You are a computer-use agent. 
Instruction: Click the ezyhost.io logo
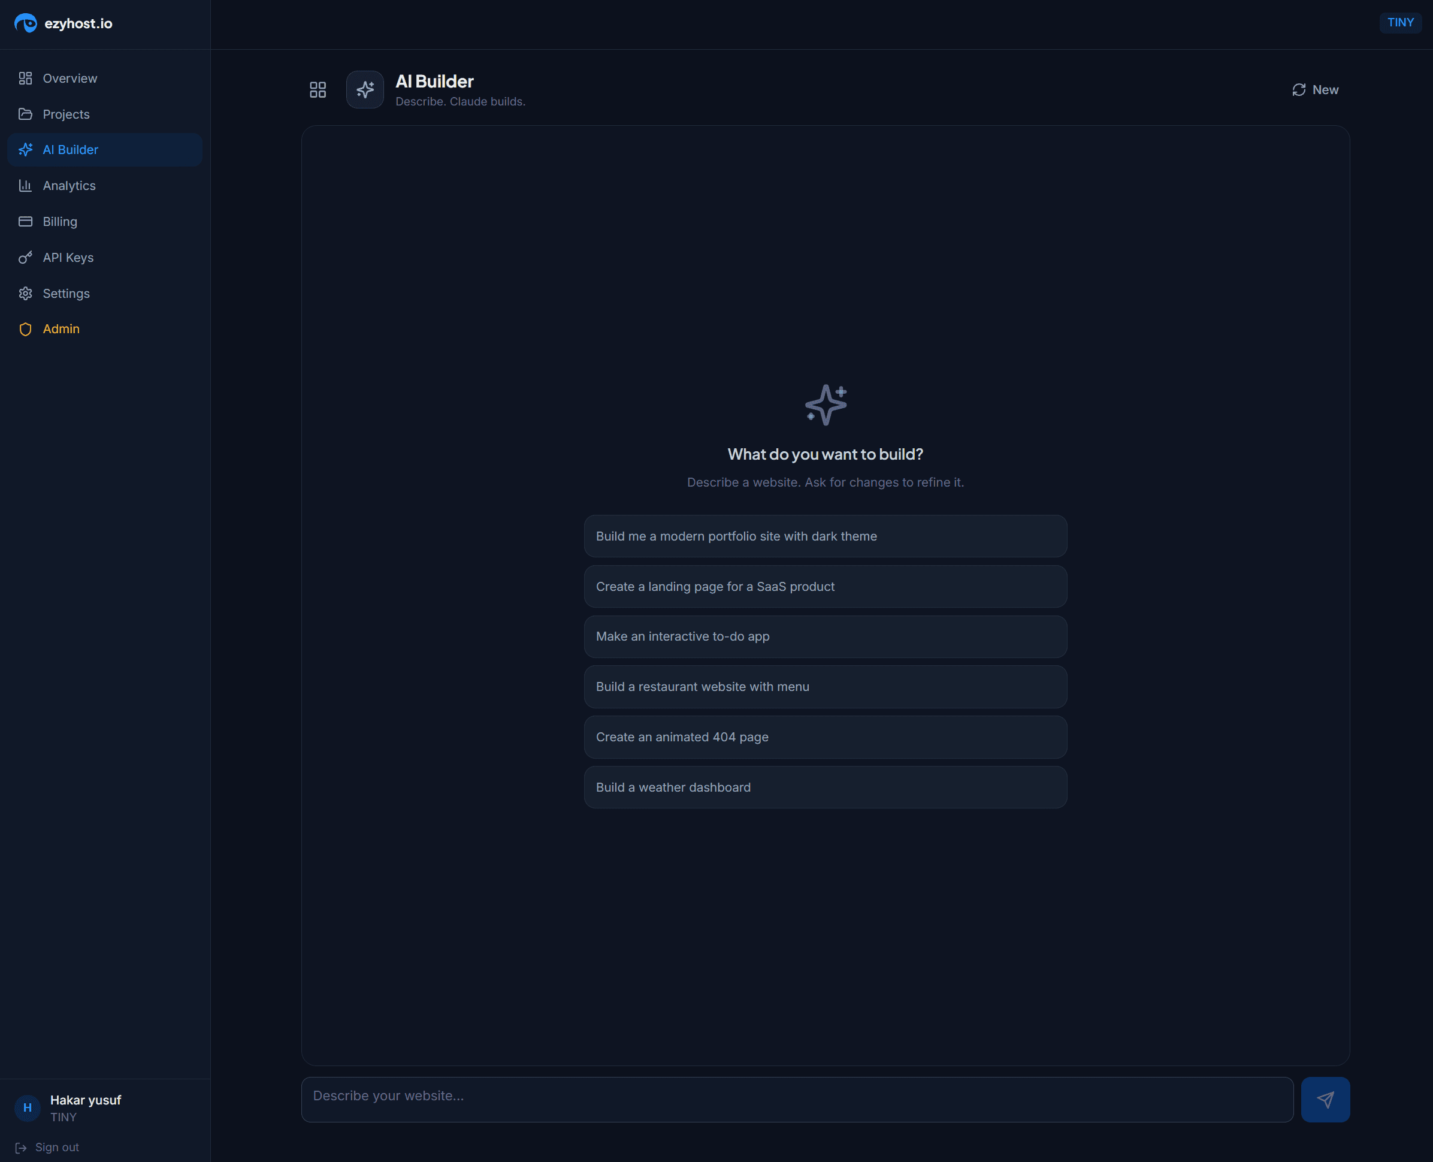62,23
